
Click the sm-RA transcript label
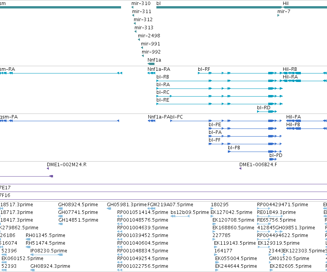coord(8,69)
